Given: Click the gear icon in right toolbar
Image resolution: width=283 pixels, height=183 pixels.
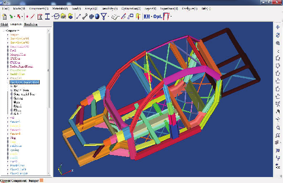Looking at the screenshot, I should point(277,142).
